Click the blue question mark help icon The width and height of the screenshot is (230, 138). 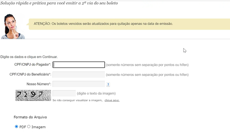click(108, 85)
